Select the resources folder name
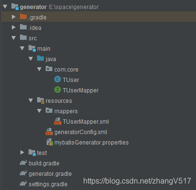Viewport: 196px width, 190px height. (59, 101)
